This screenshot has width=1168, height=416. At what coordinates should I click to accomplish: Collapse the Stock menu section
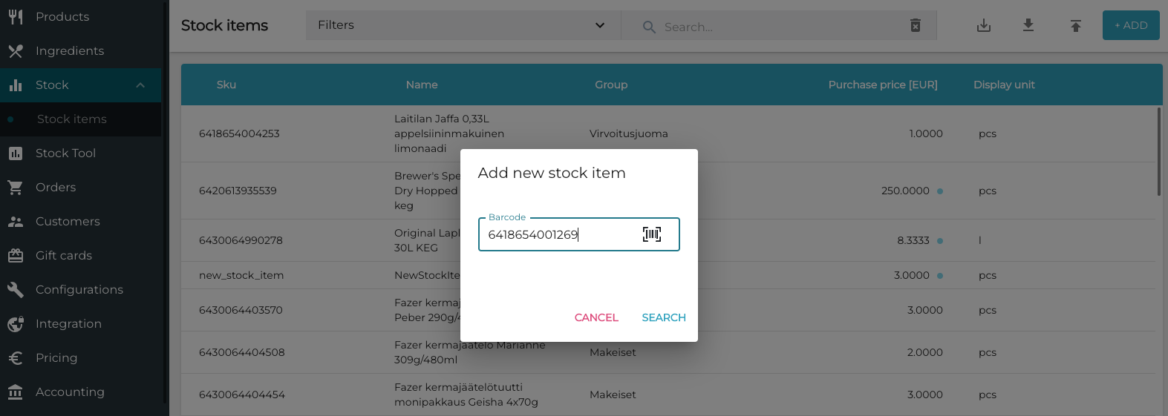(140, 85)
